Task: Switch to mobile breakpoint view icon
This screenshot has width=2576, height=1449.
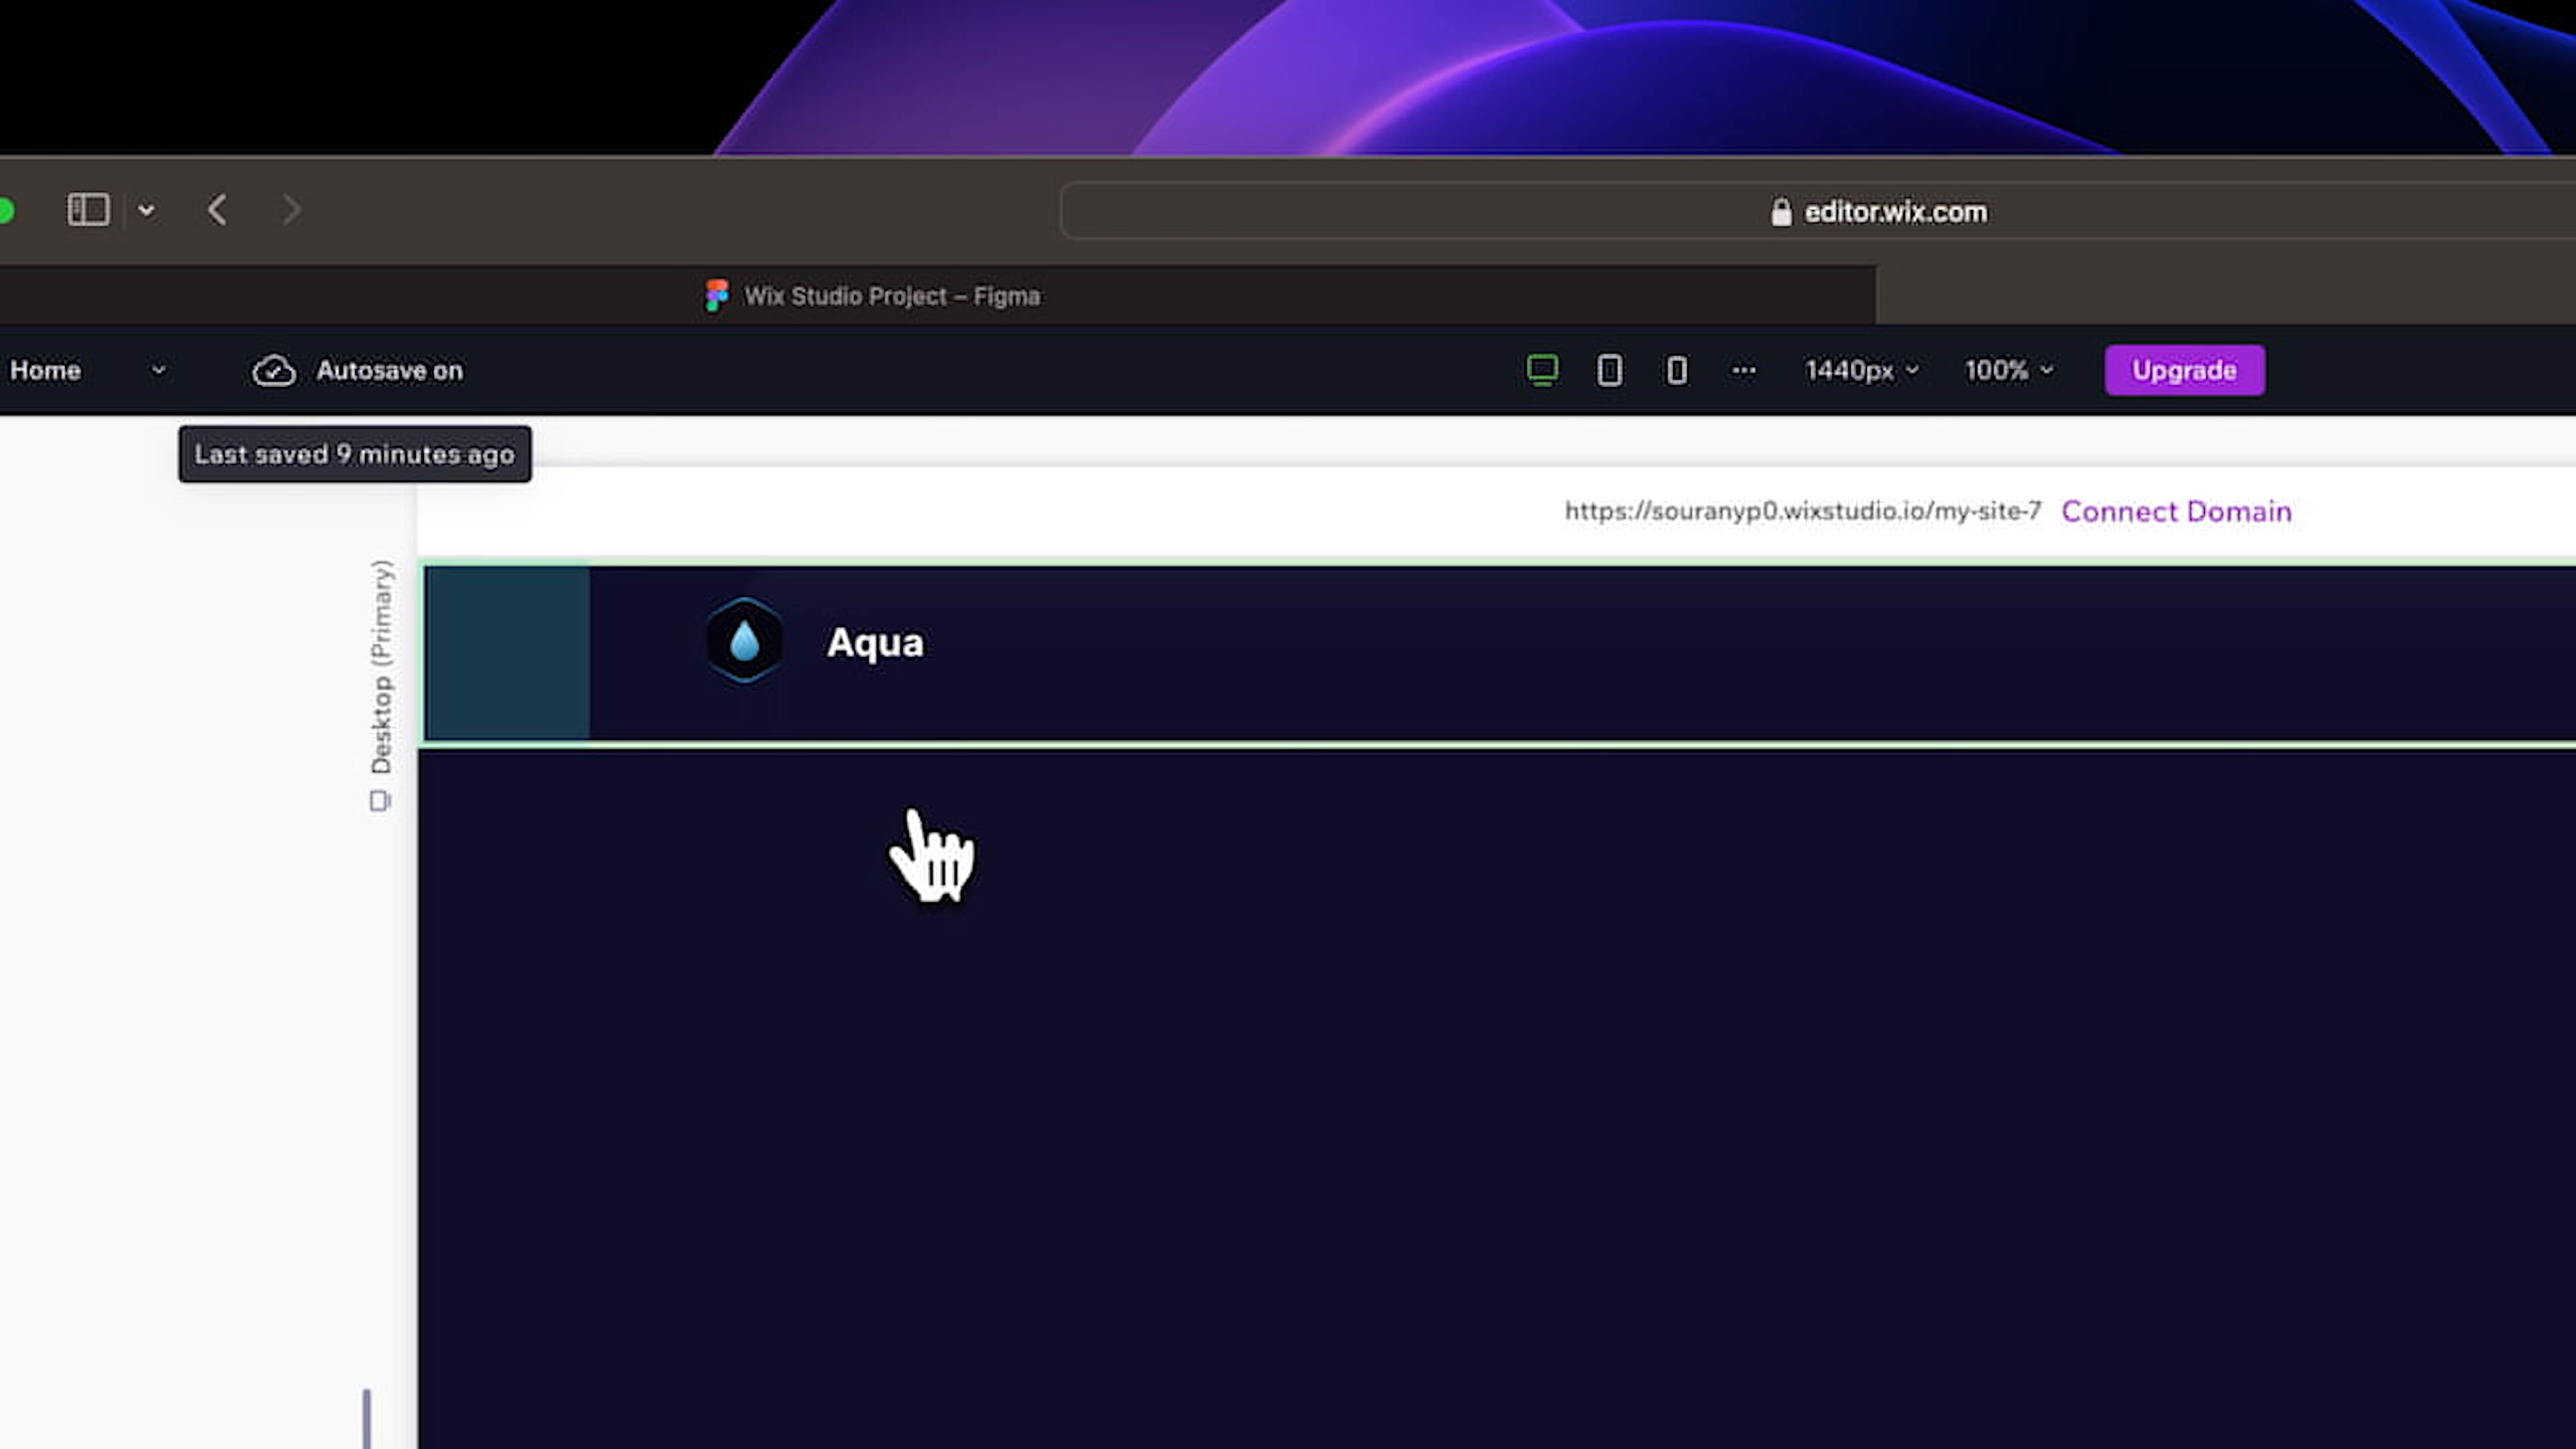Action: [x=1677, y=370]
